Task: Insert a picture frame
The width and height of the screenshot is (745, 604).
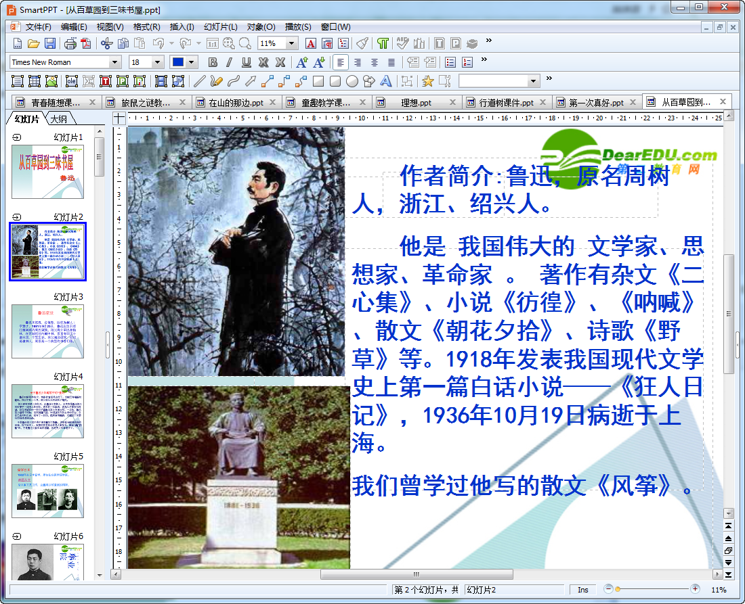Action: click(51, 81)
